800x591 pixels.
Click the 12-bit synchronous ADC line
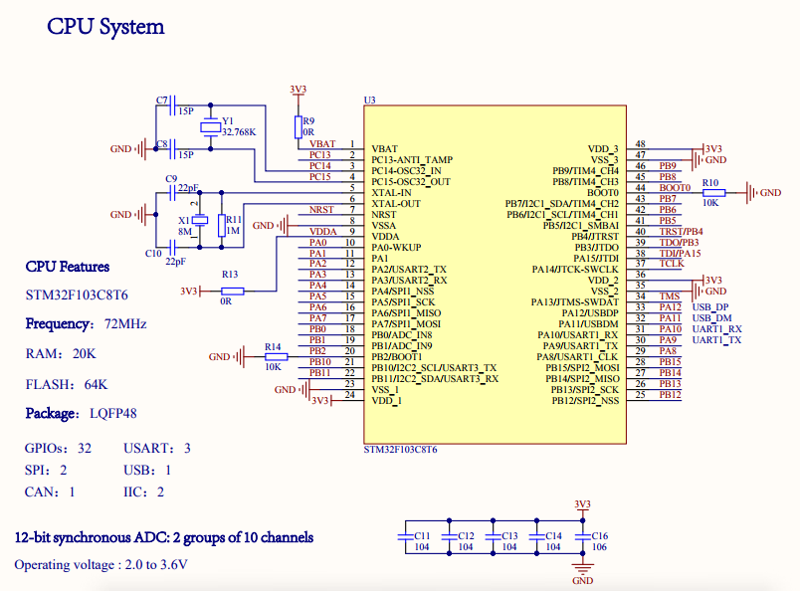click(164, 538)
